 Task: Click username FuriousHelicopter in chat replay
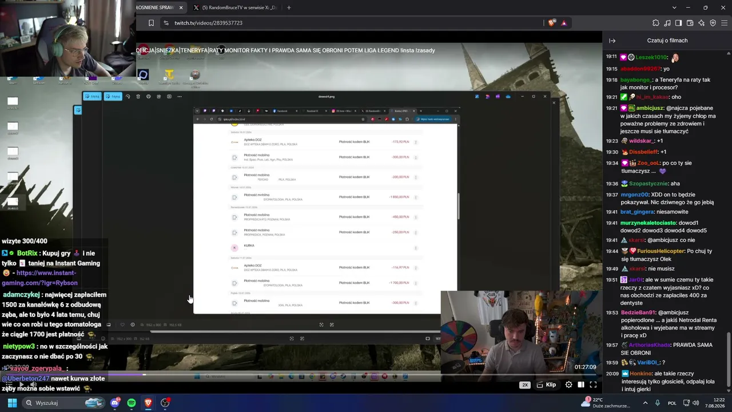661,251
